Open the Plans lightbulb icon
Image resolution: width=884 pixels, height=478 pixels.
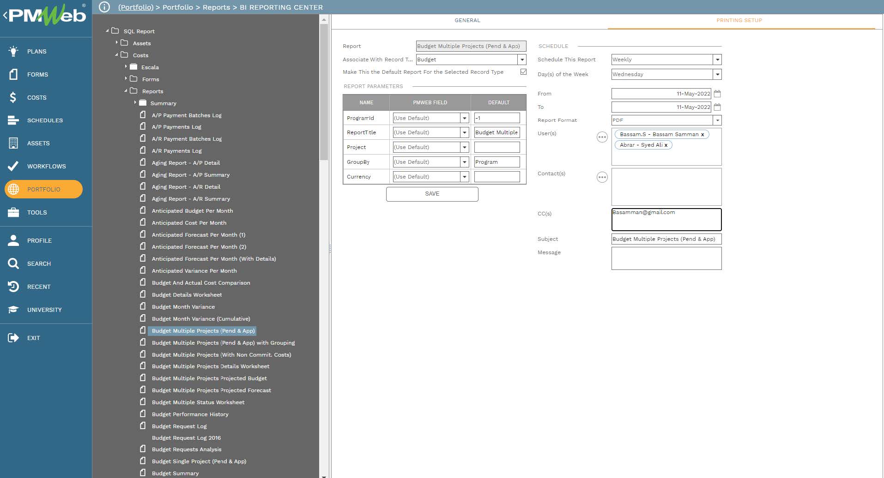tap(13, 51)
